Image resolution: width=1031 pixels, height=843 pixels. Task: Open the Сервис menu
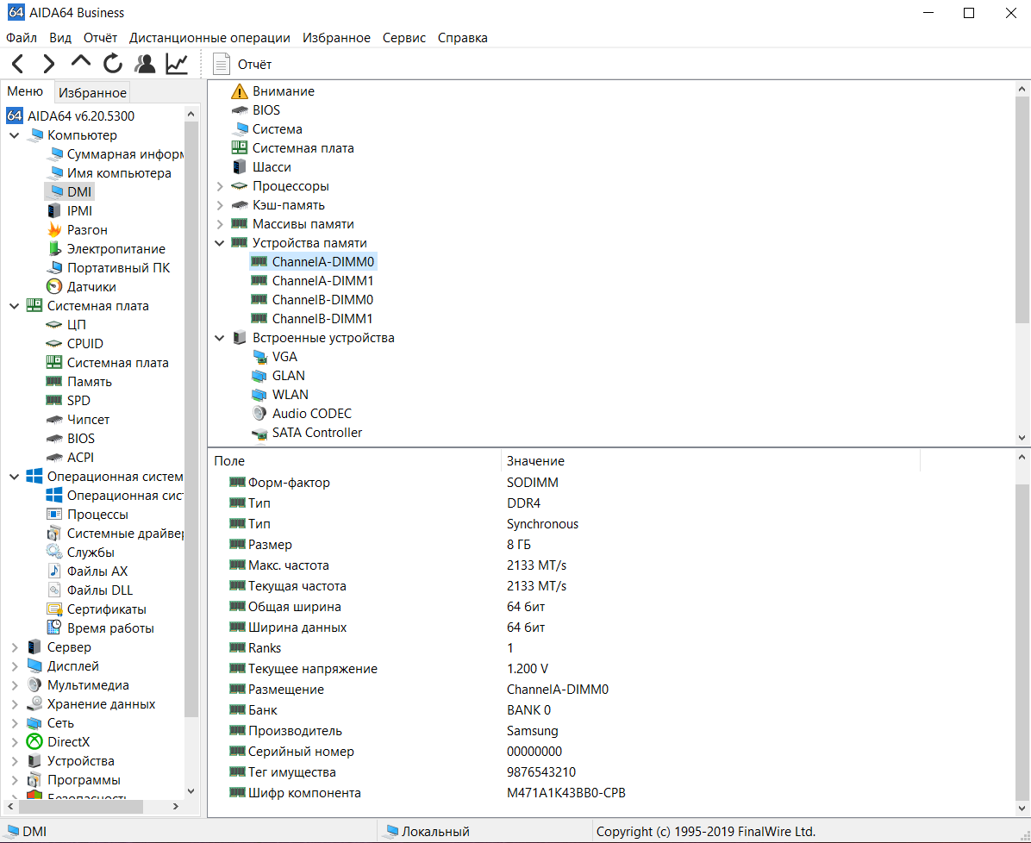click(x=404, y=38)
